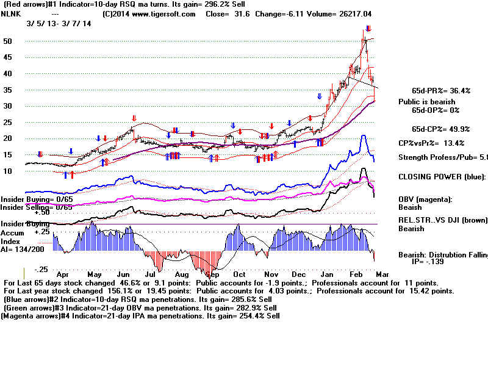Screen dimensions: 488x366
Task: Click the NLNK ticker symbol
Action: [10, 14]
